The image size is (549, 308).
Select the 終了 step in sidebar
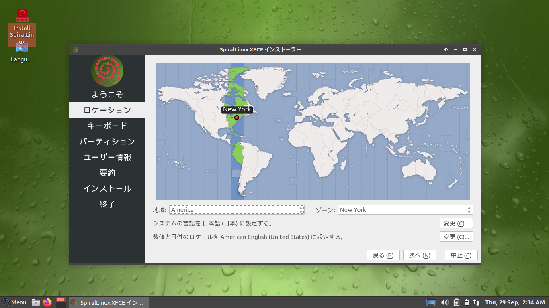(107, 204)
